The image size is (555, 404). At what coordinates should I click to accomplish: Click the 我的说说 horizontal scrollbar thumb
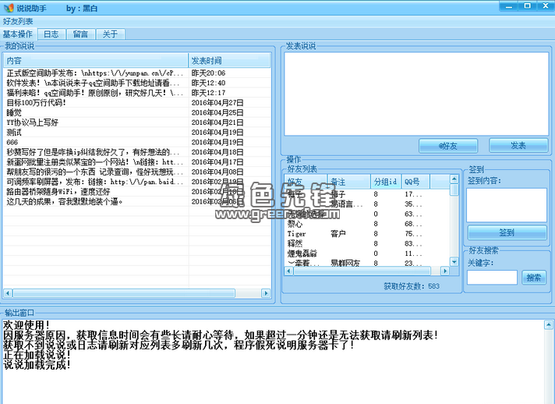[x=124, y=293]
